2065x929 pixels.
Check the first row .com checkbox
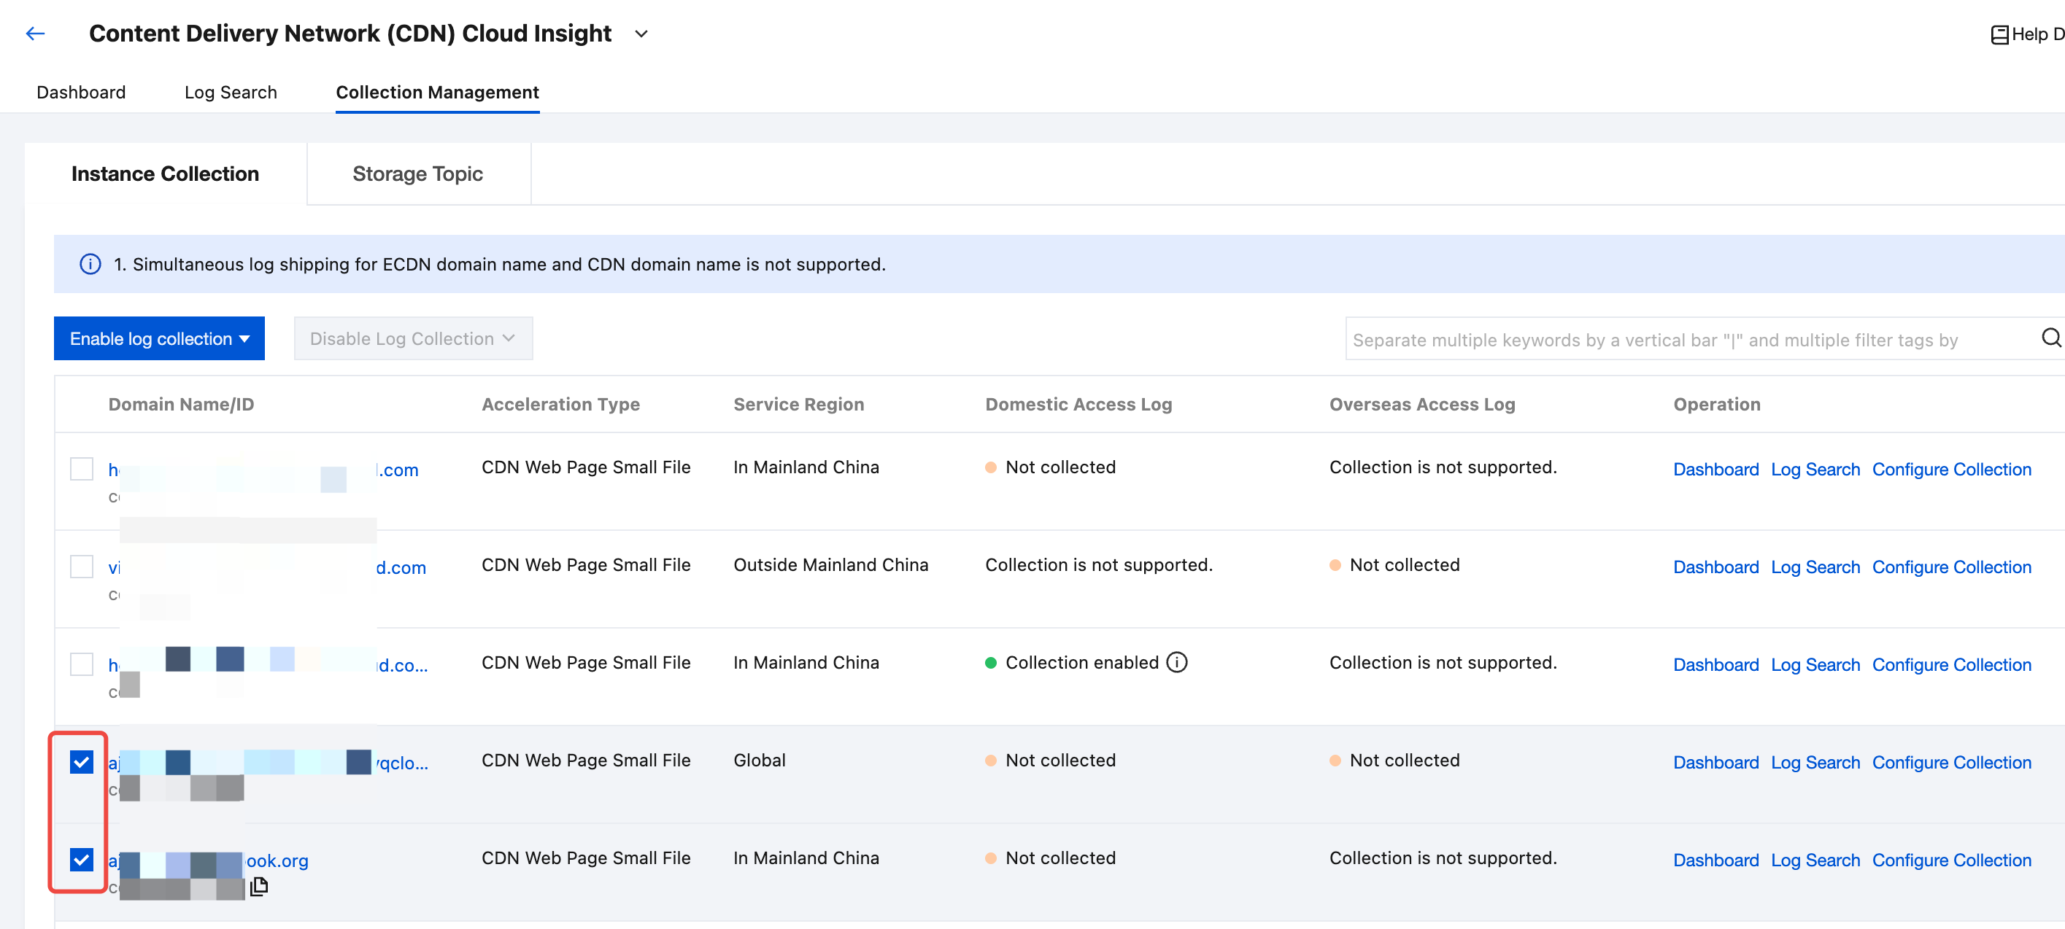coord(82,468)
